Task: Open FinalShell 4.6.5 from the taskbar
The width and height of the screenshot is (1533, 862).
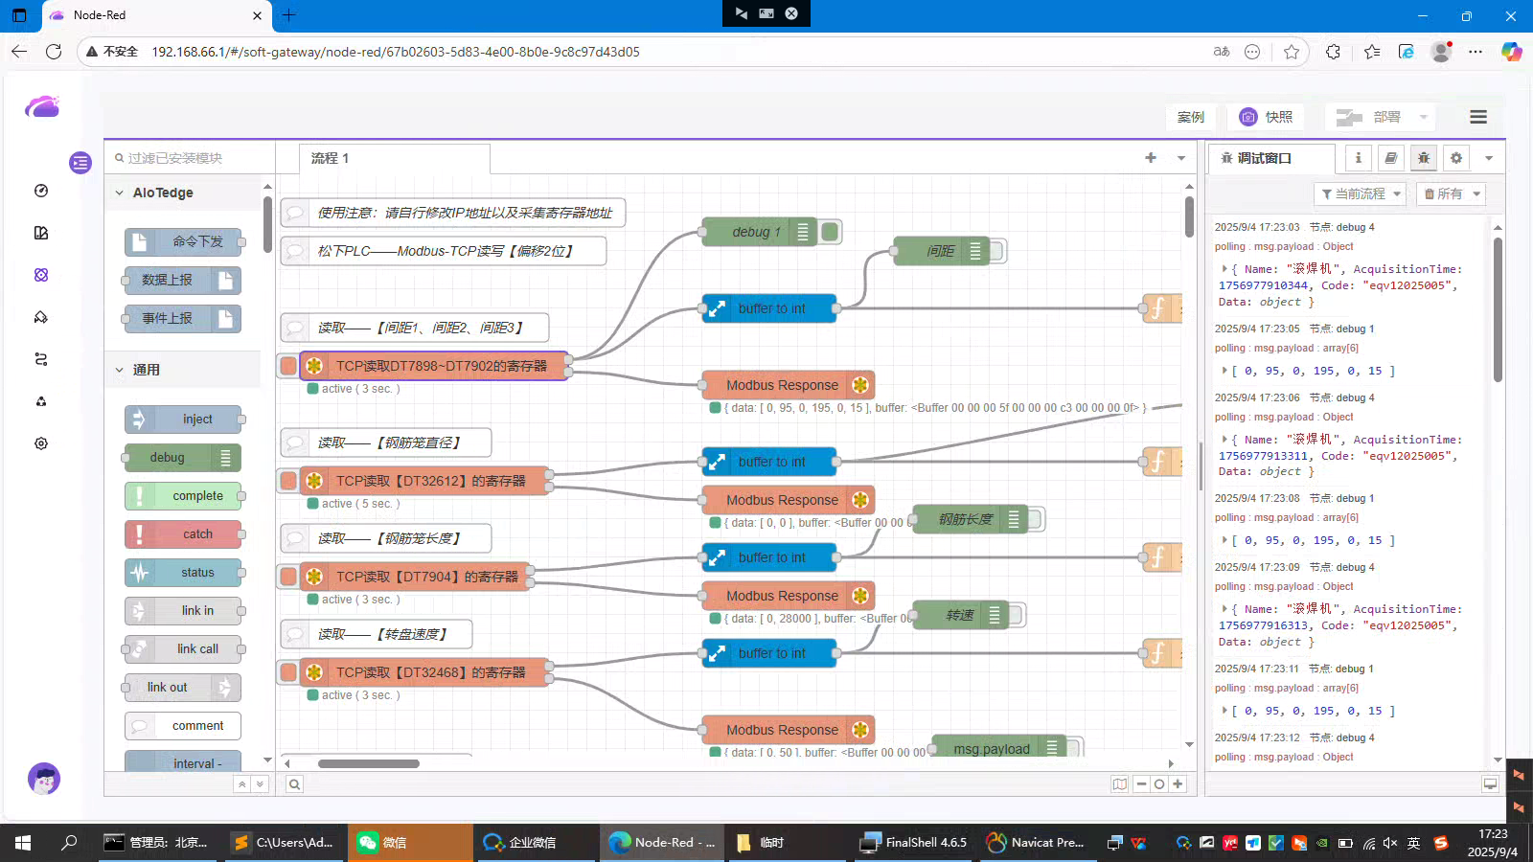Action: [914, 843]
